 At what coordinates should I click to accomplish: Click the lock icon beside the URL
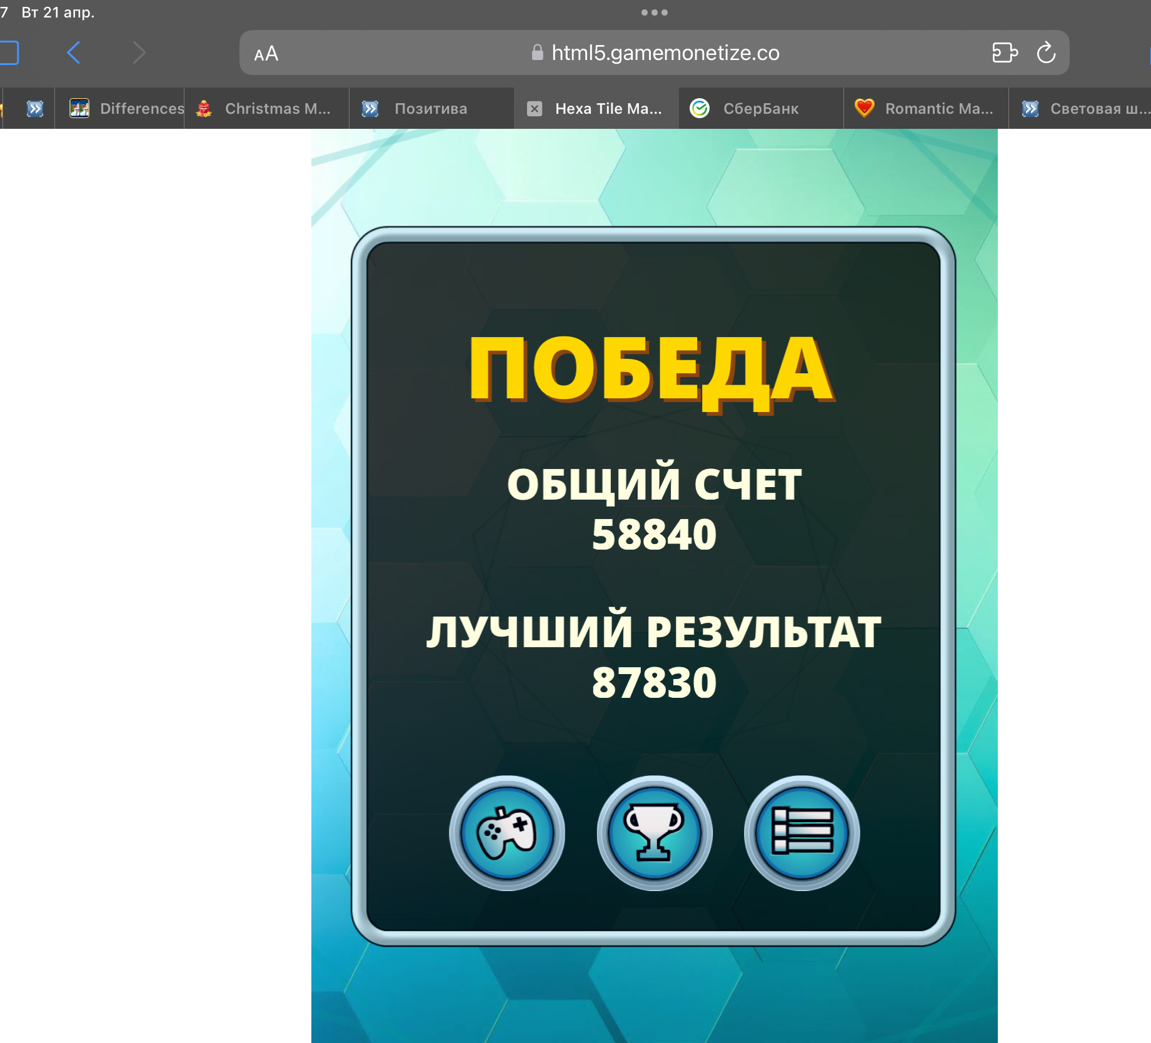coord(537,53)
